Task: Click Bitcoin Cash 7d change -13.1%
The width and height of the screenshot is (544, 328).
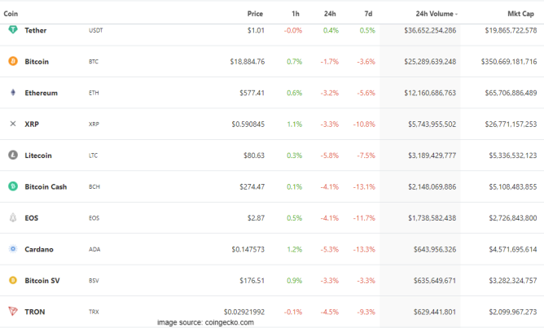Action: tap(364, 187)
